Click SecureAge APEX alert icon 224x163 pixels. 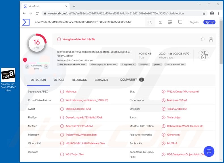62,92
